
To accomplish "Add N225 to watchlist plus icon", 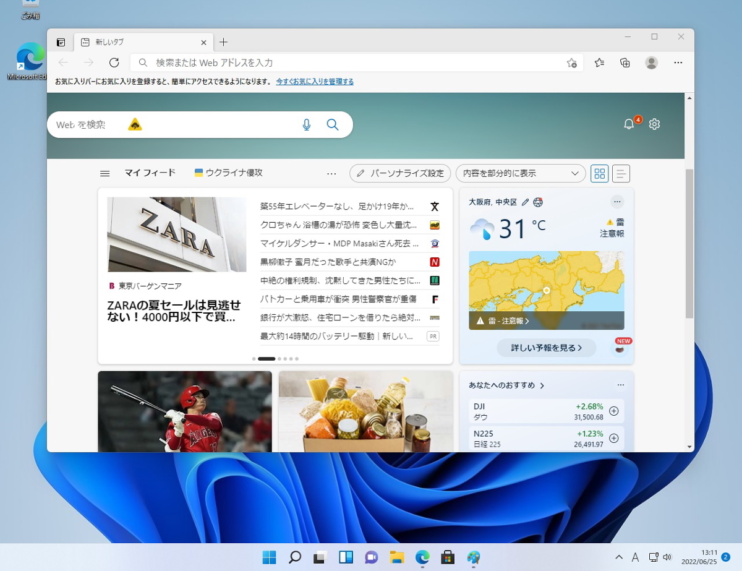I will (614, 439).
